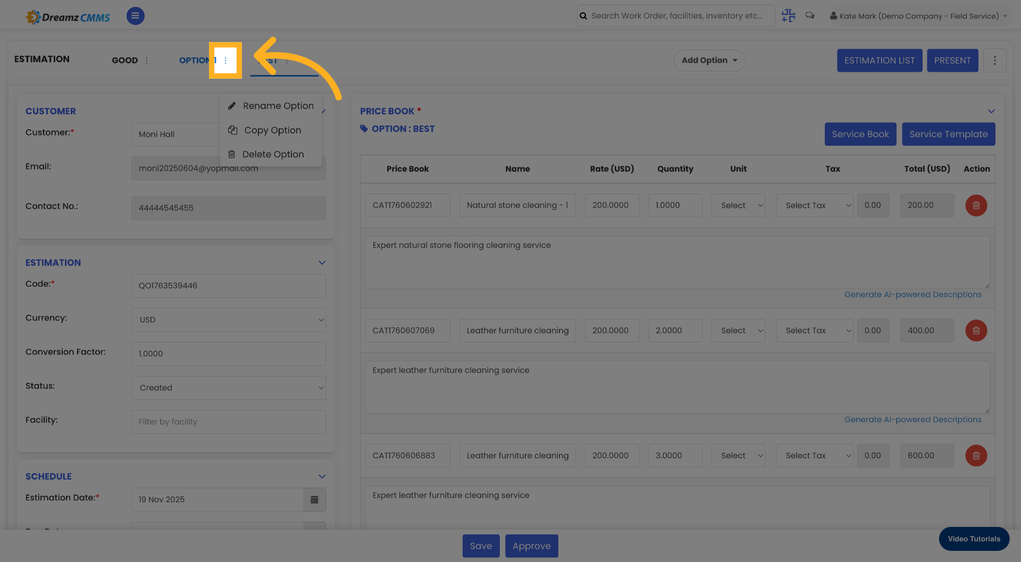Open the shortcuts grid icon in top bar
1021x562 pixels.
click(788, 15)
